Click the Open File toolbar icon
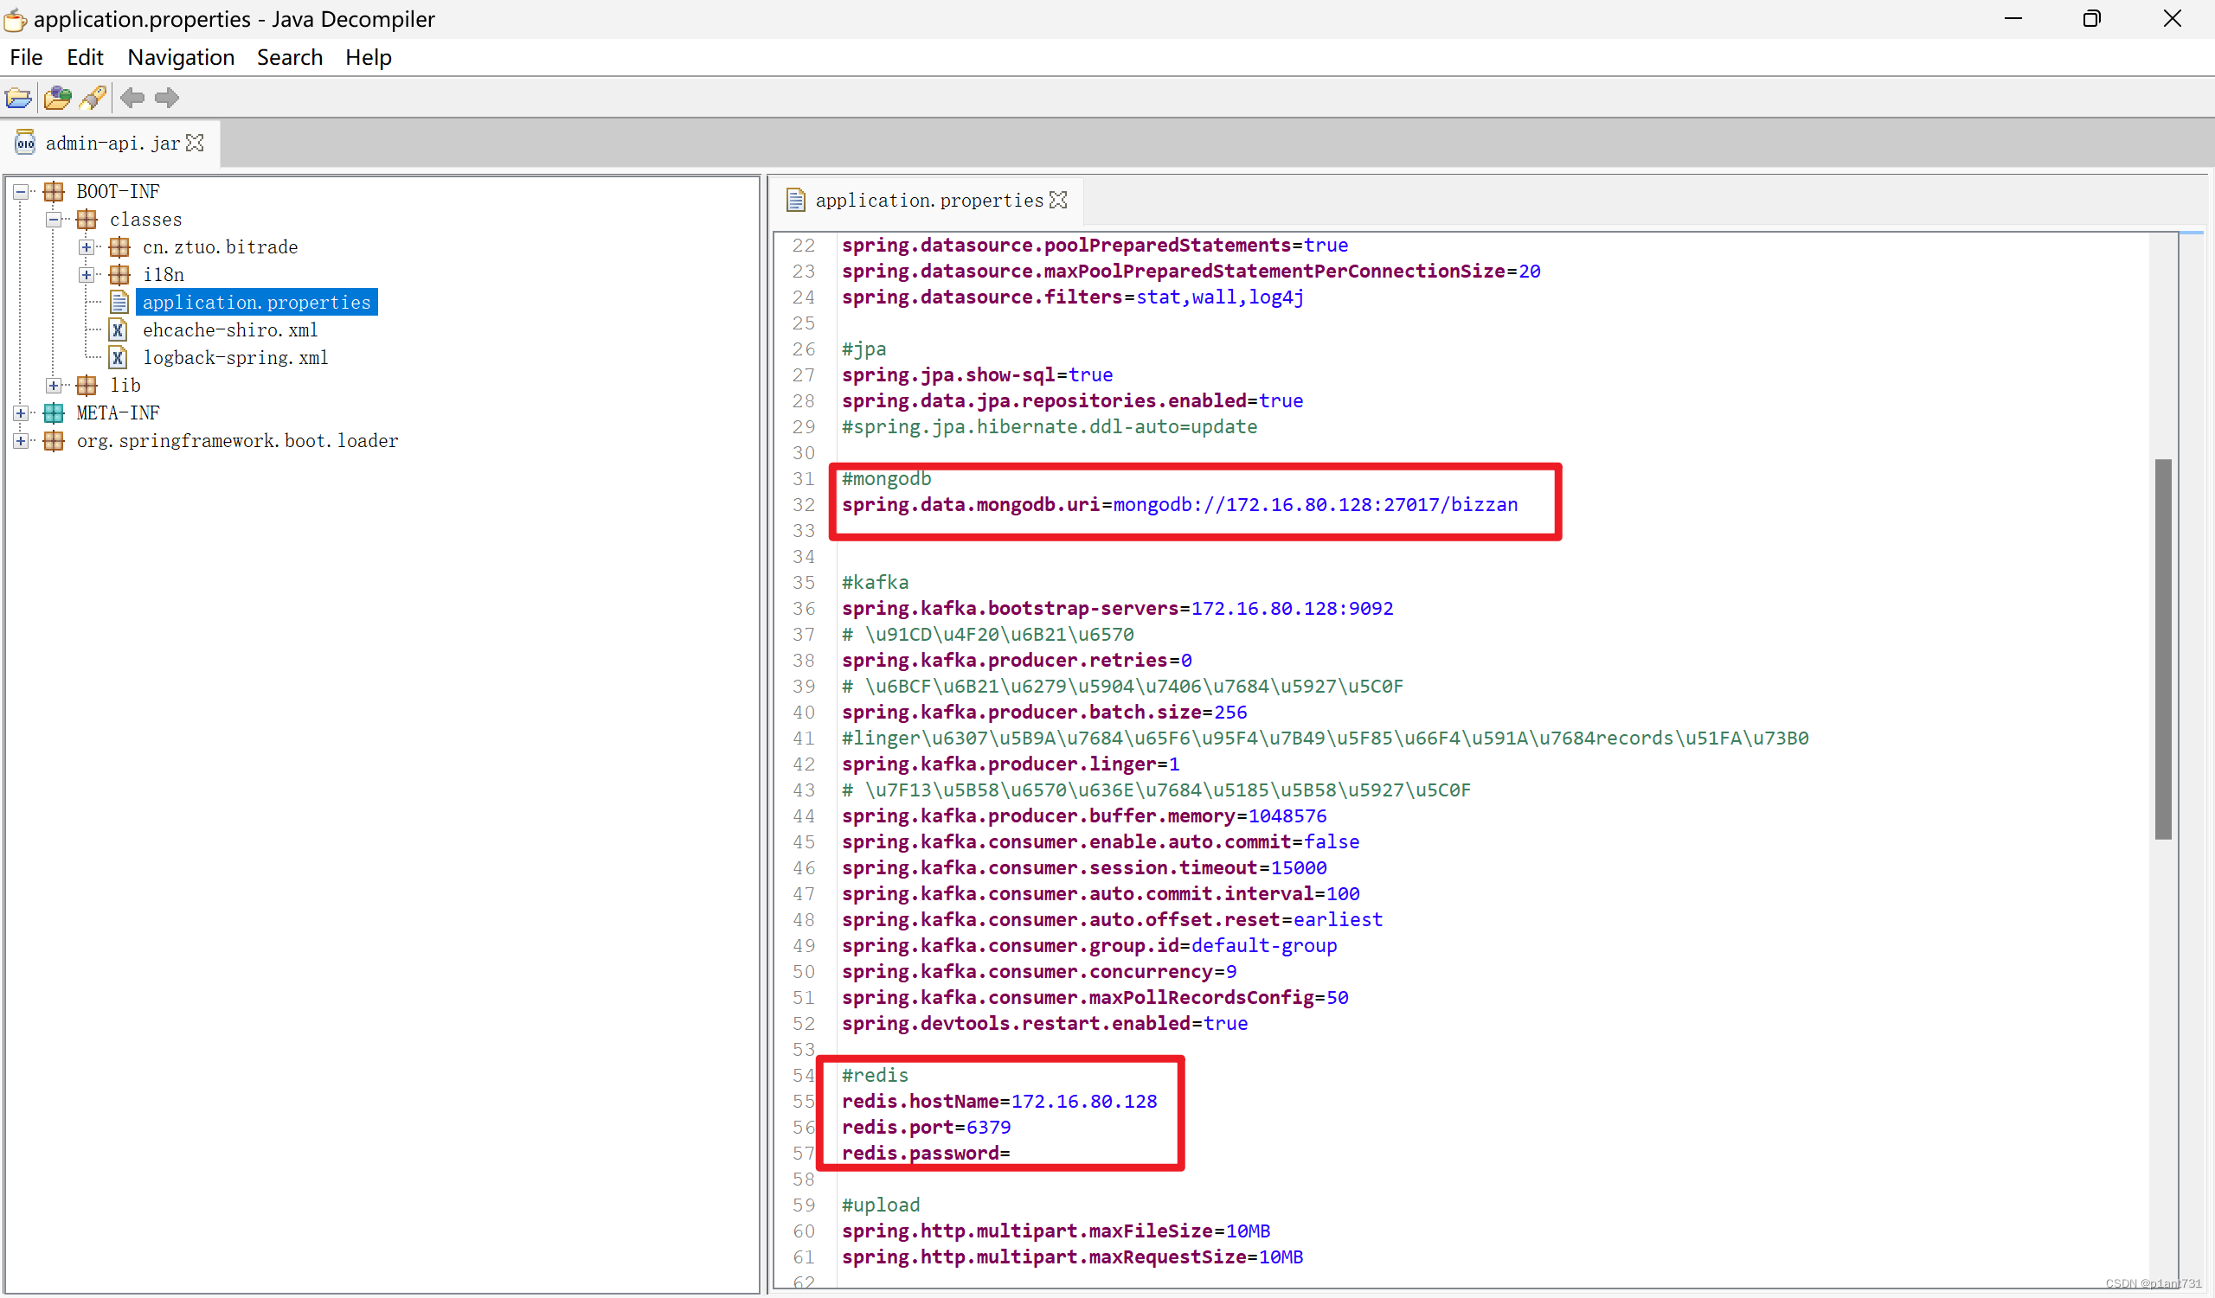 pyautogui.click(x=18, y=98)
